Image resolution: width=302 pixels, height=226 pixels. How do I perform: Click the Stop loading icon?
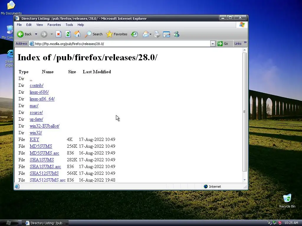(x=59, y=34)
